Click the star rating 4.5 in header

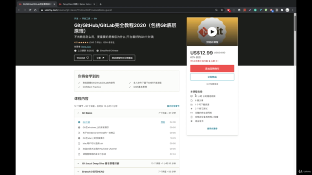coord(81,42)
